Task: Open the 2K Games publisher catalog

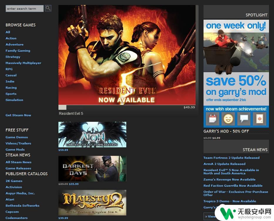Action: click(x=14, y=181)
